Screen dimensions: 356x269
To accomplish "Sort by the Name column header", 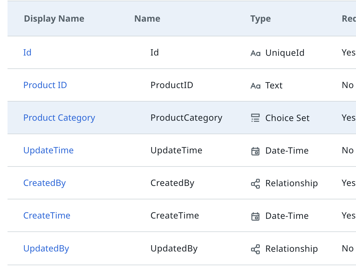I will pyautogui.click(x=147, y=18).
